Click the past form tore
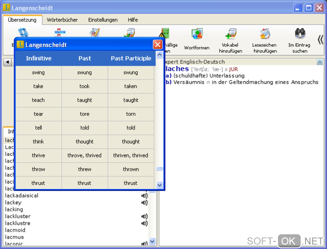327x249 pixels. tap(85, 114)
